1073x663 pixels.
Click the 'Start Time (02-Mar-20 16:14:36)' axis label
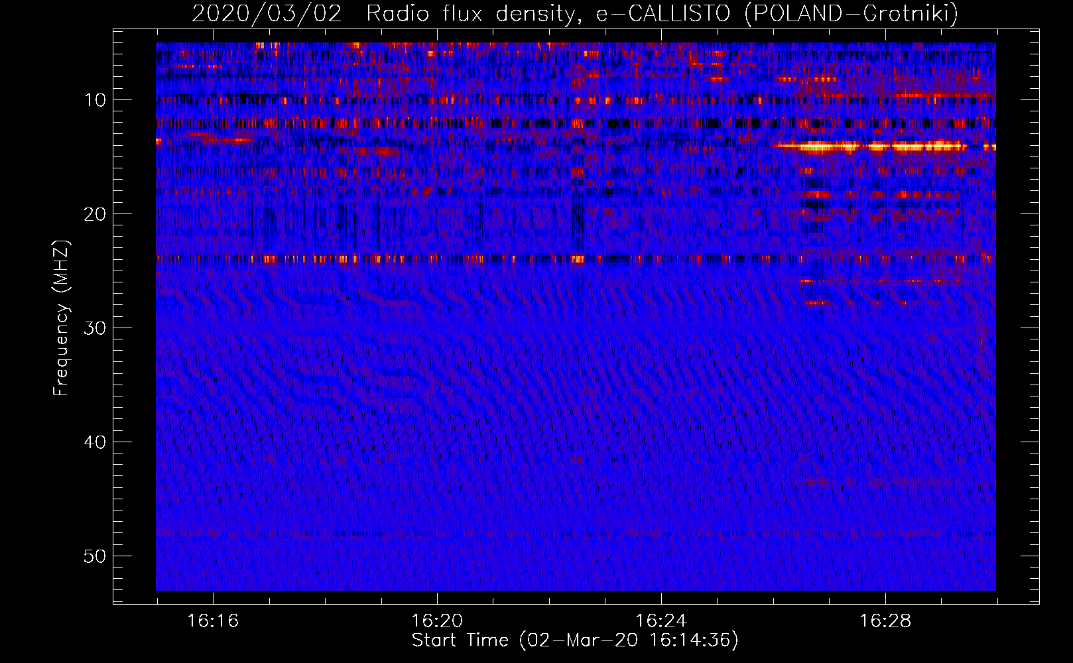tap(575, 640)
